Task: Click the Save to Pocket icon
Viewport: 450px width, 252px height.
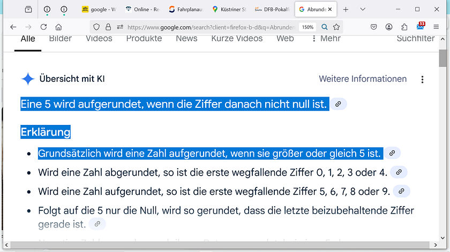Action: [x=374, y=27]
